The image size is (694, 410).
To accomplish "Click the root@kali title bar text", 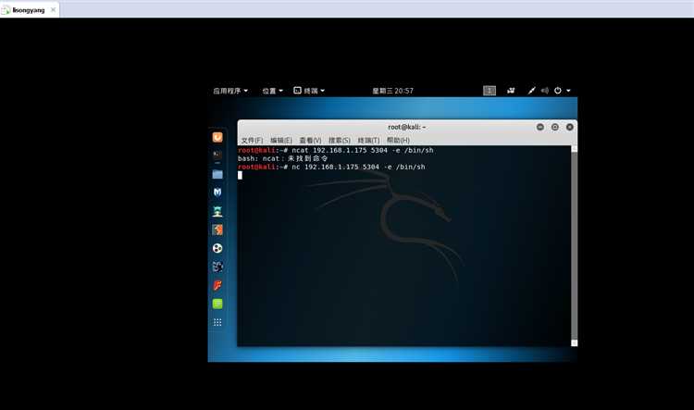I will pos(407,127).
